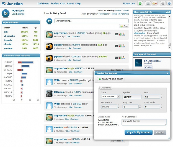The image size is (173, 147).
Task: Filter feed to show Posts only
Action: pyautogui.click(x=118, y=10)
